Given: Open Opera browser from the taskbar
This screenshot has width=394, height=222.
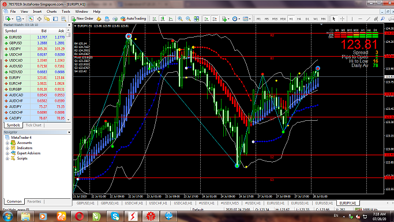Looking at the screenshot, I should point(79,216).
